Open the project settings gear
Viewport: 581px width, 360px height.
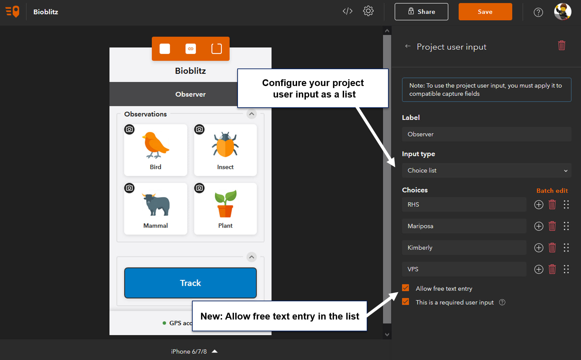tap(368, 11)
